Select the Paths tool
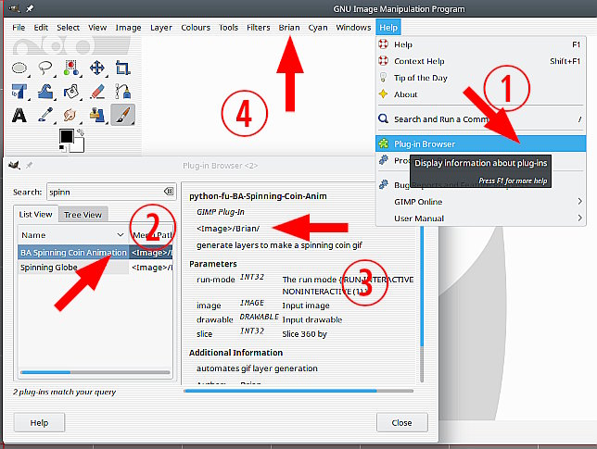The image size is (597, 449). [122, 92]
